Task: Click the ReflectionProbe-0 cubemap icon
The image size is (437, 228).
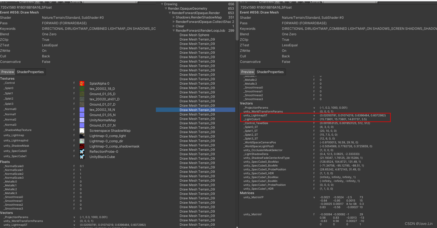Action: (82, 152)
